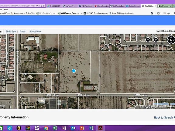Open Street View of the property
The width and height of the screenshot is (175, 131).
click(x=35, y=32)
